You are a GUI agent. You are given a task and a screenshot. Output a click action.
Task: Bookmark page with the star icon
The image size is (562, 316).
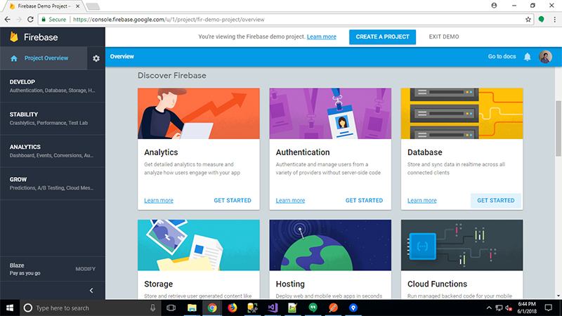(x=528, y=20)
